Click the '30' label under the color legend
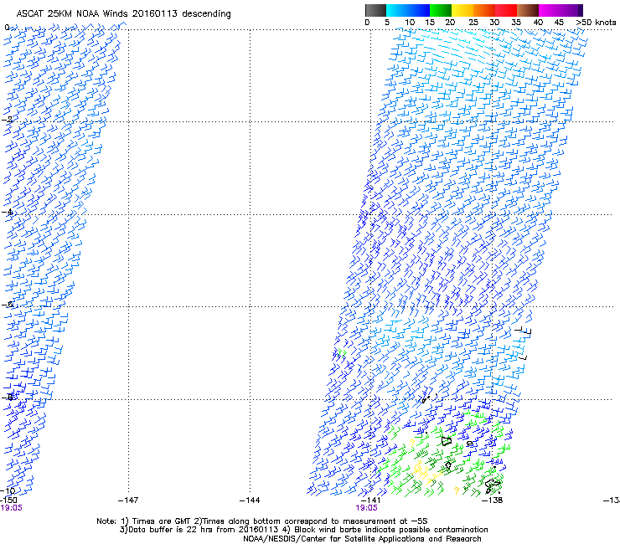The image size is (620, 544). point(494,23)
